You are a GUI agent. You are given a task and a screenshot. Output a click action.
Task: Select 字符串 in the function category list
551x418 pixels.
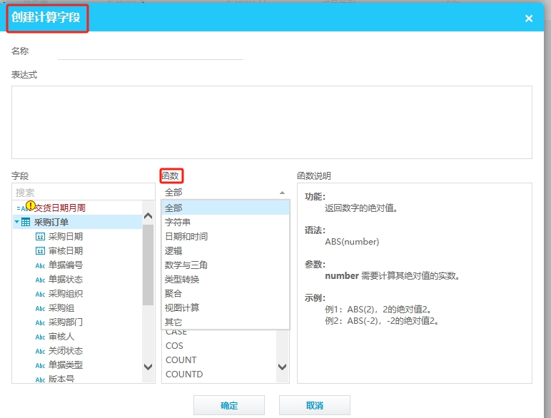point(178,222)
